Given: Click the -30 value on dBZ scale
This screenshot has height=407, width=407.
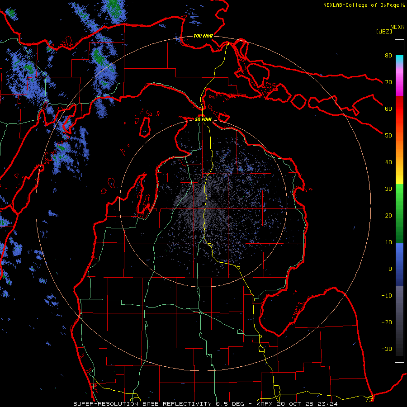Looking at the screenshot, I should pyautogui.click(x=387, y=349).
